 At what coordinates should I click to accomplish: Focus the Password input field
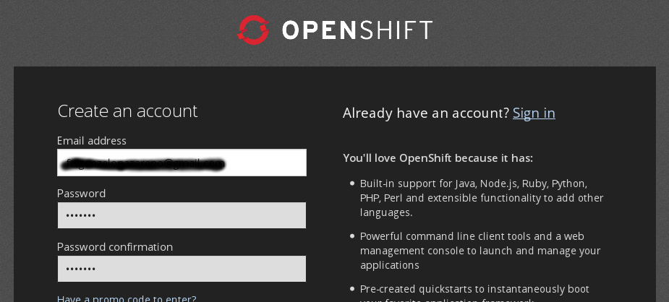(182, 215)
